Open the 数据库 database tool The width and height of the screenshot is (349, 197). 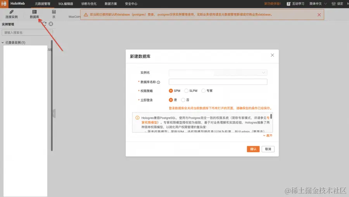34,14
